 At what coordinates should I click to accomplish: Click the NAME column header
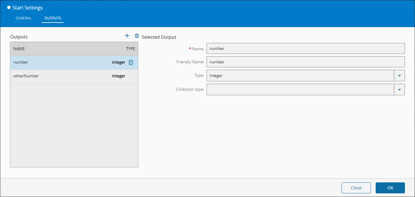(19, 49)
